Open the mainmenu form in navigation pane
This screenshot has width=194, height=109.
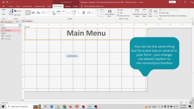[x=8, y=39]
